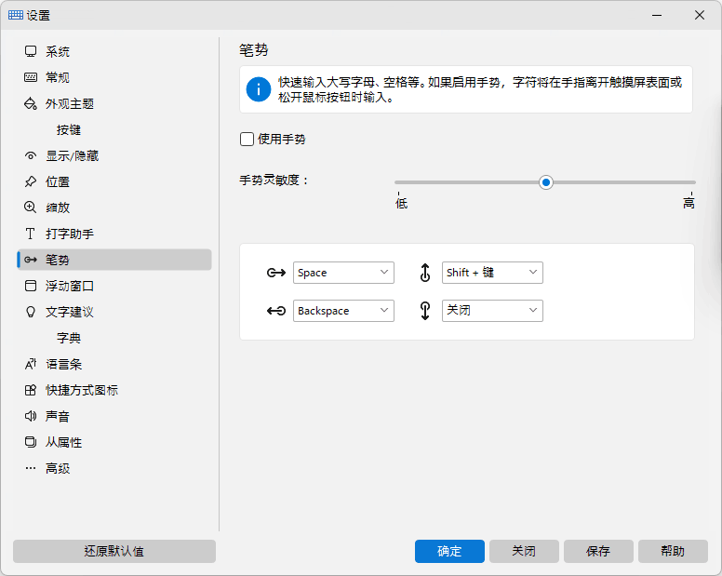The height and width of the screenshot is (576, 722).
Task: Click the shortcut icon beside 快捷方式图标
Action: tap(31, 391)
